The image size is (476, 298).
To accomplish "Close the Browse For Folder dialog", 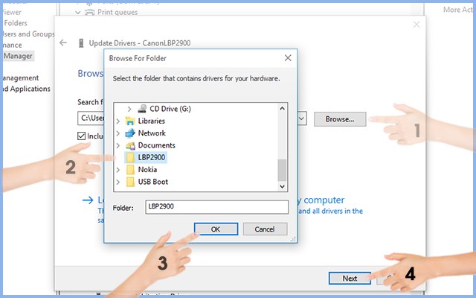I will 288,58.
